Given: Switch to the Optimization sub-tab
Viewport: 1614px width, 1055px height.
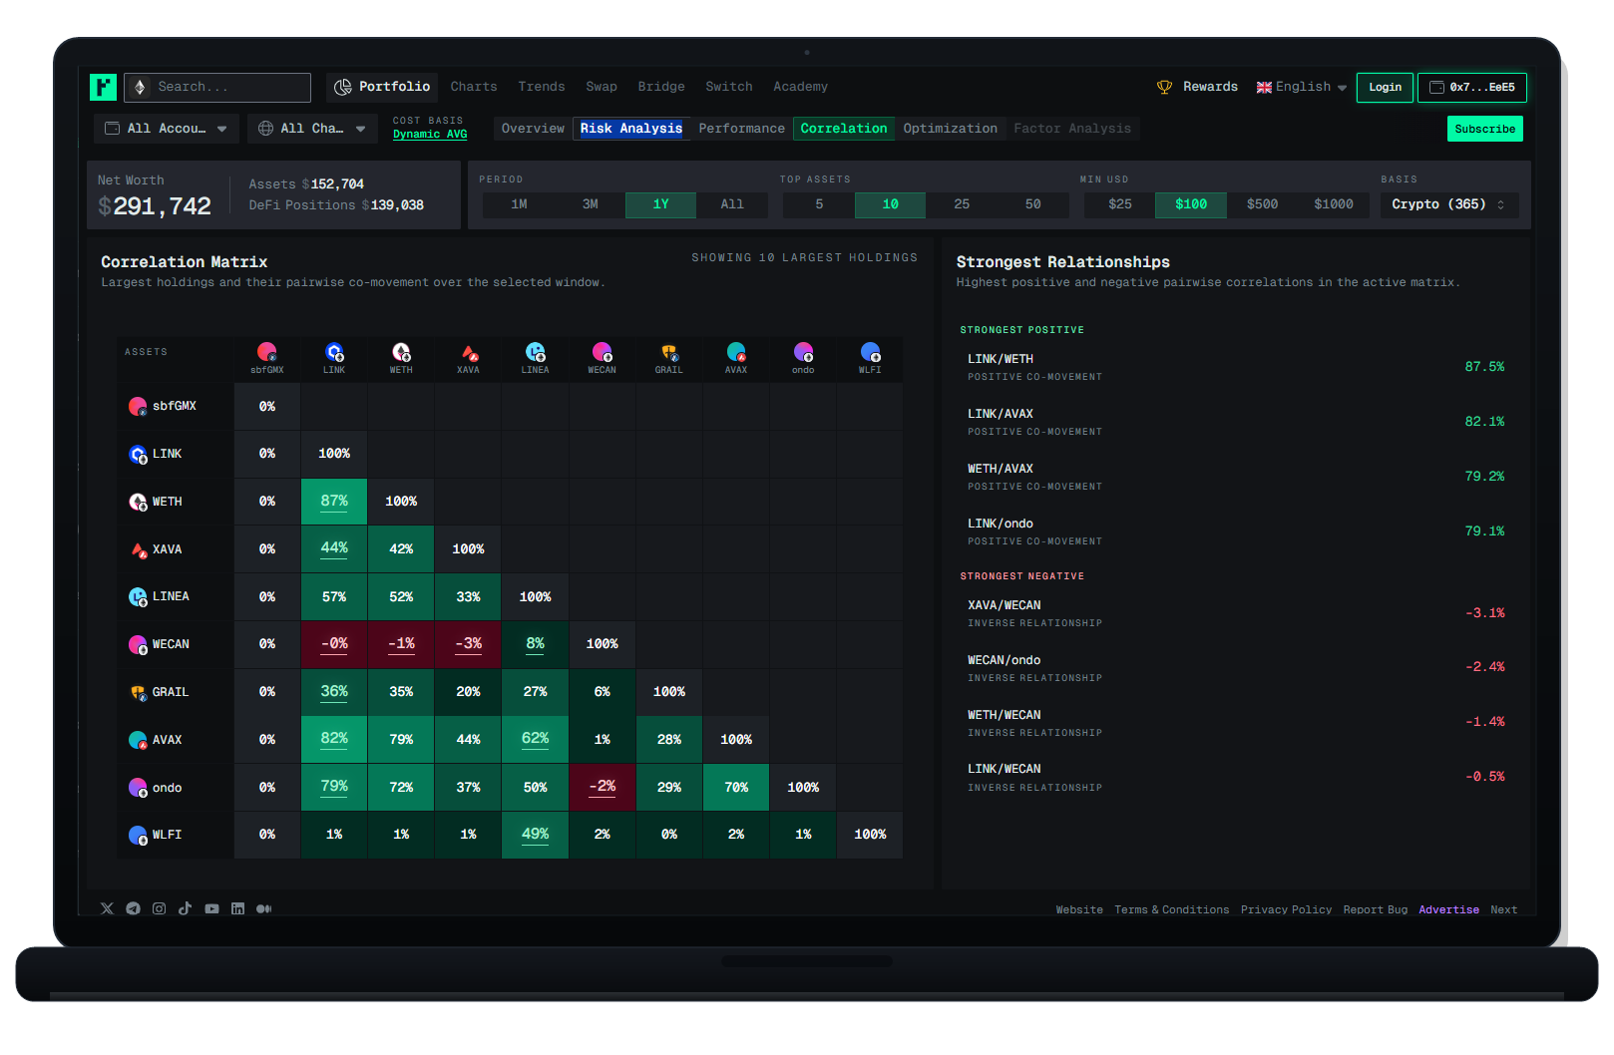Looking at the screenshot, I should [x=950, y=129].
